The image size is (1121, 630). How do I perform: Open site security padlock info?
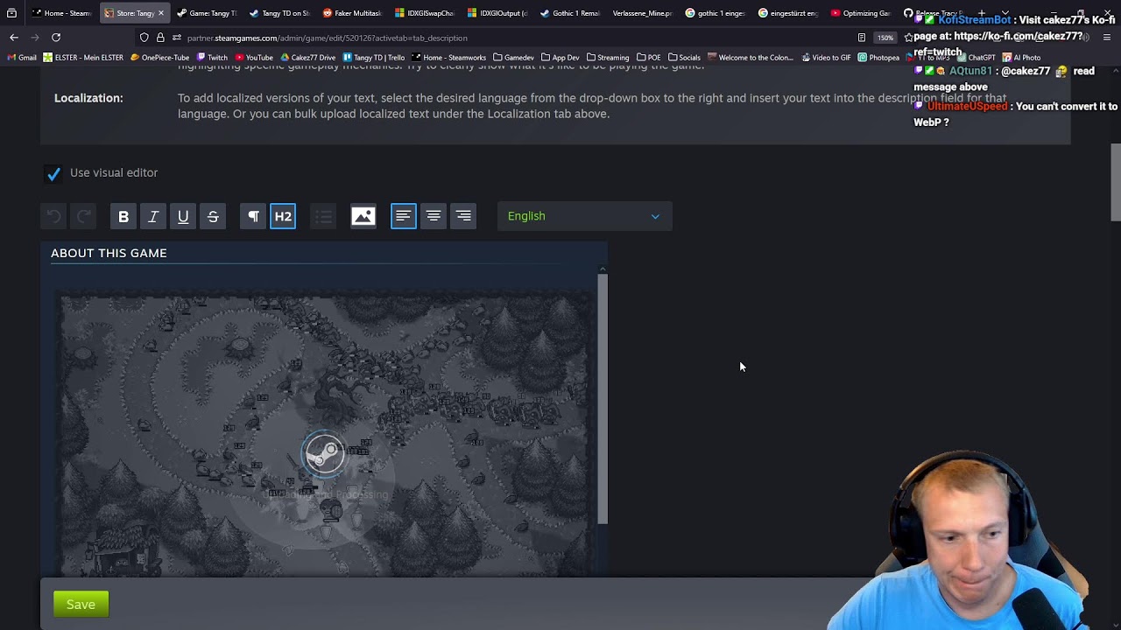tap(160, 38)
